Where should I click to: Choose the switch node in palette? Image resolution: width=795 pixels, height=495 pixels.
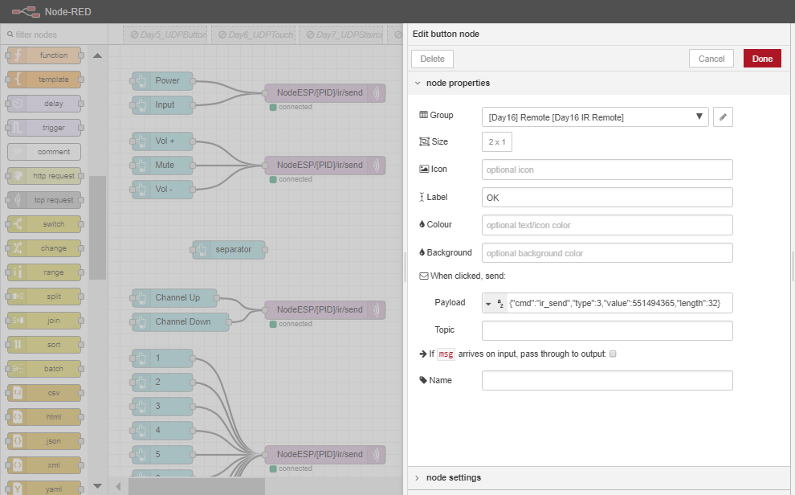pyautogui.click(x=44, y=224)
